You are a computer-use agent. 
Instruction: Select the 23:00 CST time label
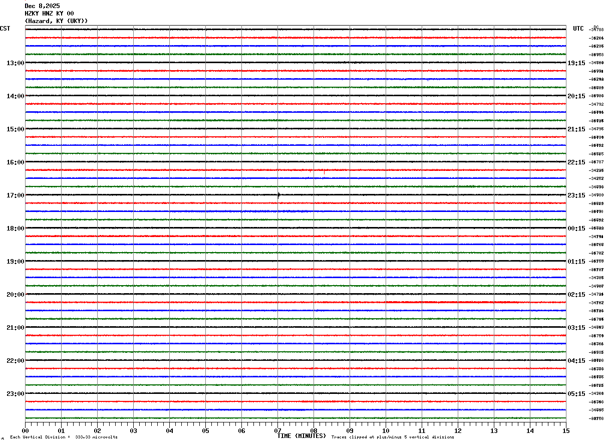click(x=15, y=394)
